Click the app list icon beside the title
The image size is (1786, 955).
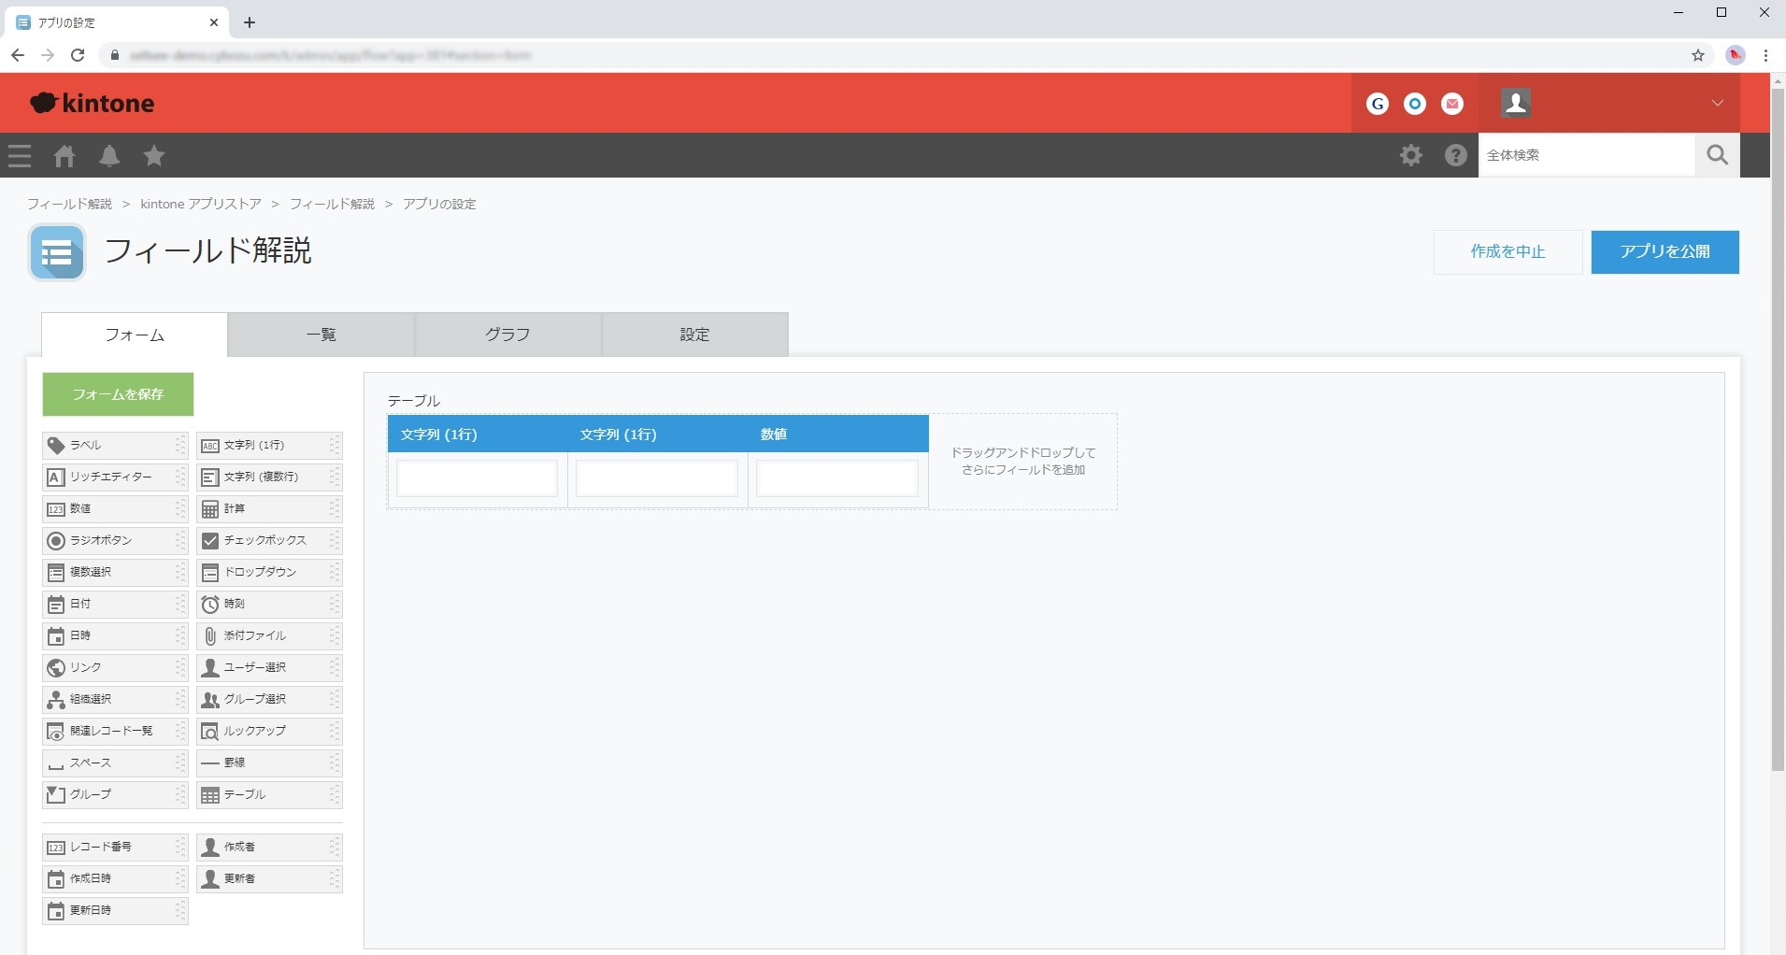[57, 252]
